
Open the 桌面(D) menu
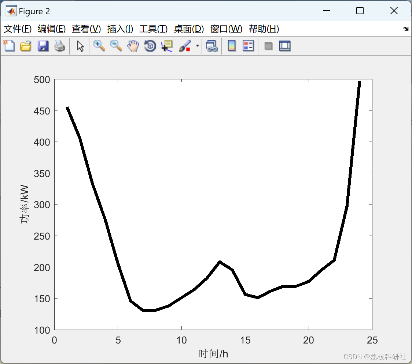click(x=189, y=29)
